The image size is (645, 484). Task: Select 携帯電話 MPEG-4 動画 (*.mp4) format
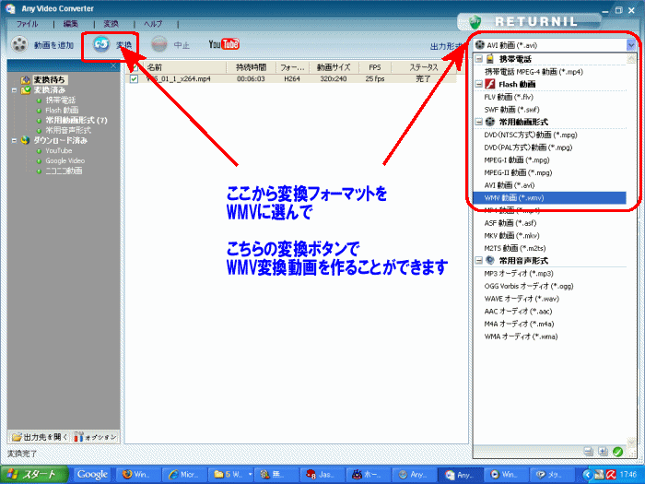(534, 72)
